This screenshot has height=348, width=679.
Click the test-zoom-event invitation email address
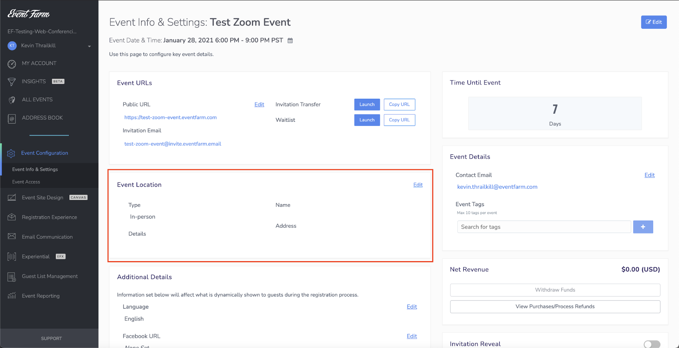[173, 144]
